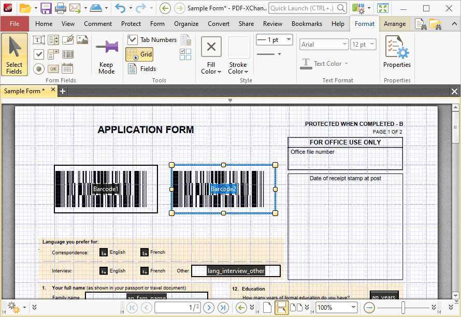
Task: Click the Fill Color button
Action: point(211,55)
